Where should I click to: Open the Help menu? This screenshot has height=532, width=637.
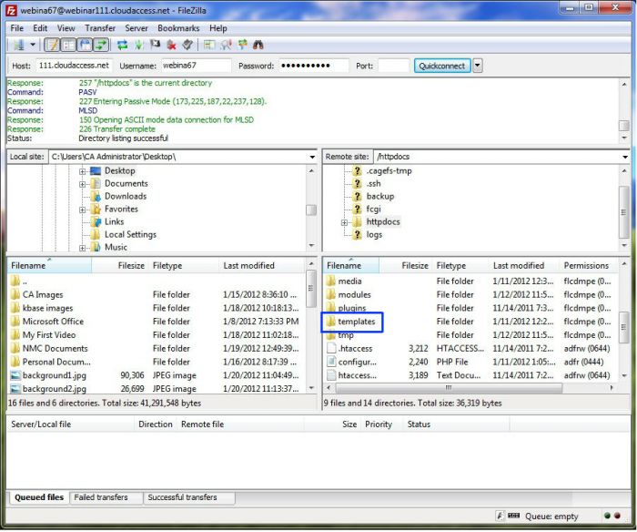(x=218, y=28)
